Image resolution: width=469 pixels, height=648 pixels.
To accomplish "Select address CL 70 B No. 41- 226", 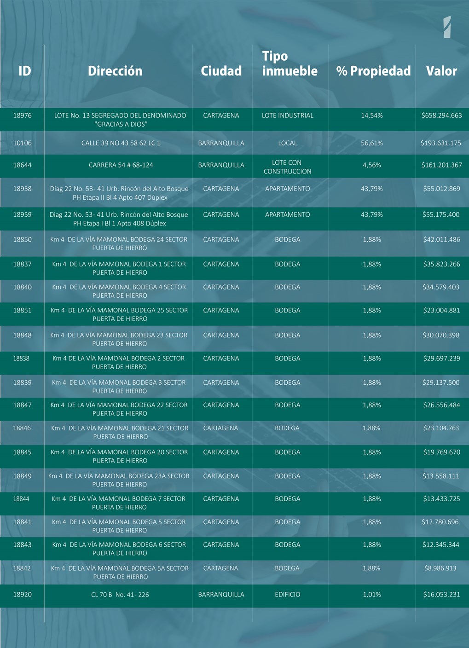I will point(120,595).
